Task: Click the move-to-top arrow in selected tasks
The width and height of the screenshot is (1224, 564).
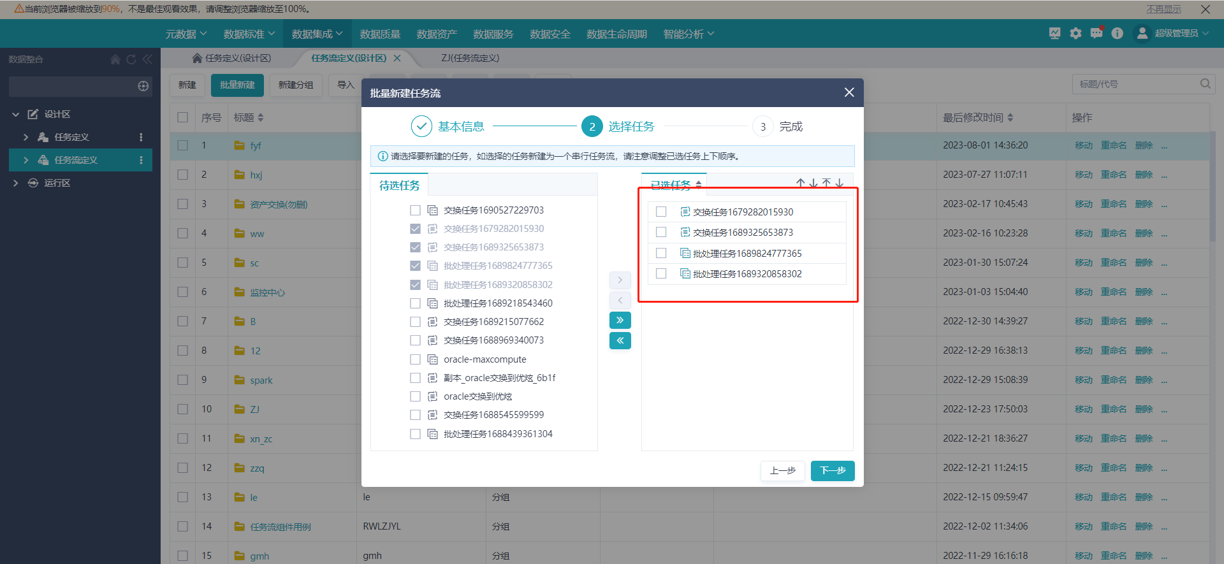Action: pyautogui.click(x=826, y=183)
